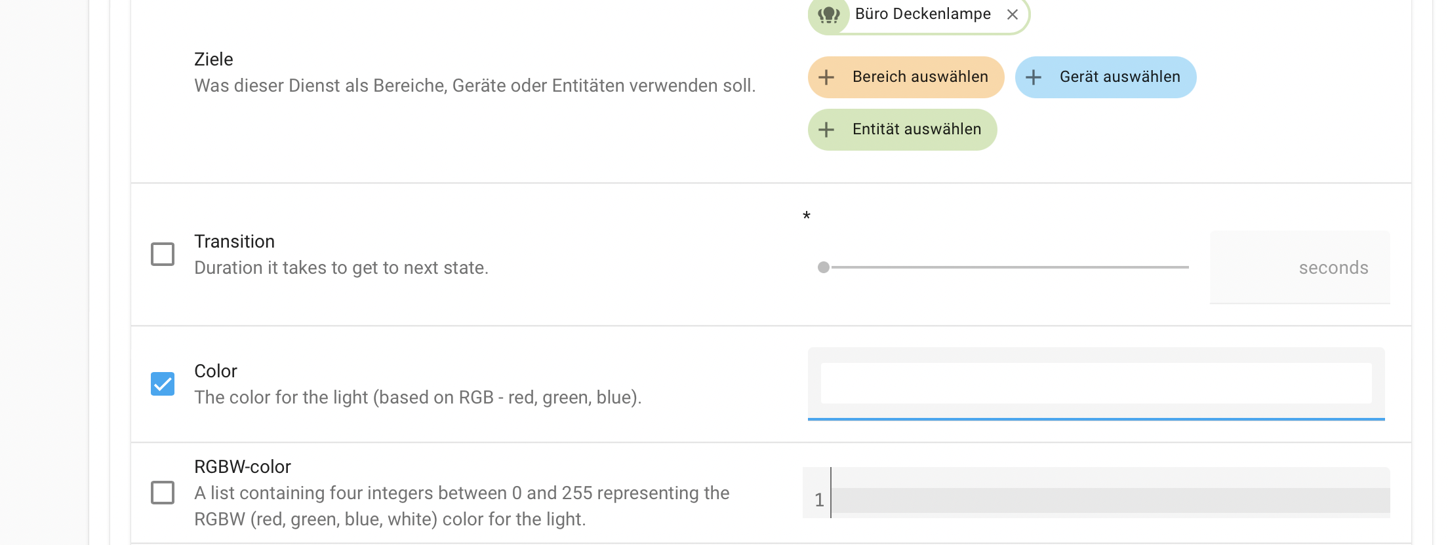Open the Color picker field
Image resolution: width=1448 pixels, height=545 pixels.
tap(1096, 383)
